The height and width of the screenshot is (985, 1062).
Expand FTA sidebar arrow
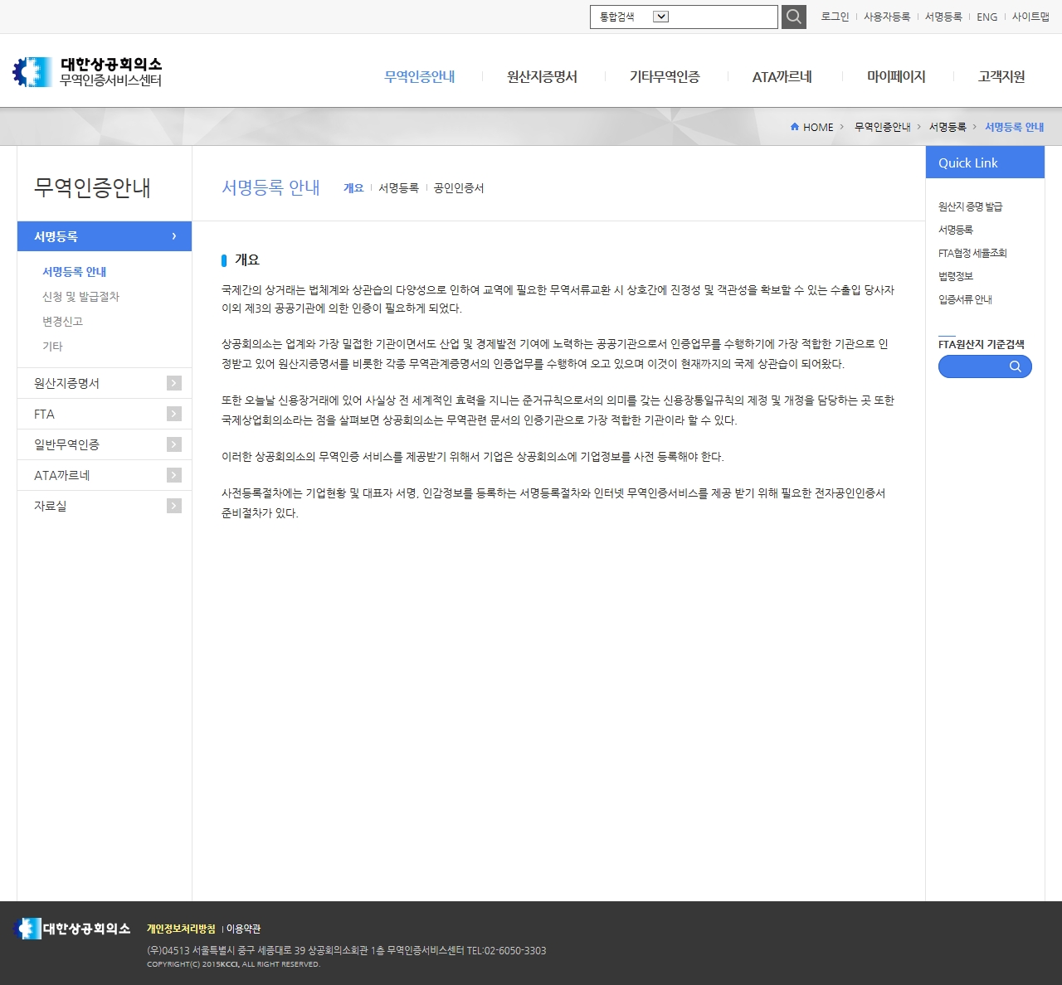click(x=174, y=414)
